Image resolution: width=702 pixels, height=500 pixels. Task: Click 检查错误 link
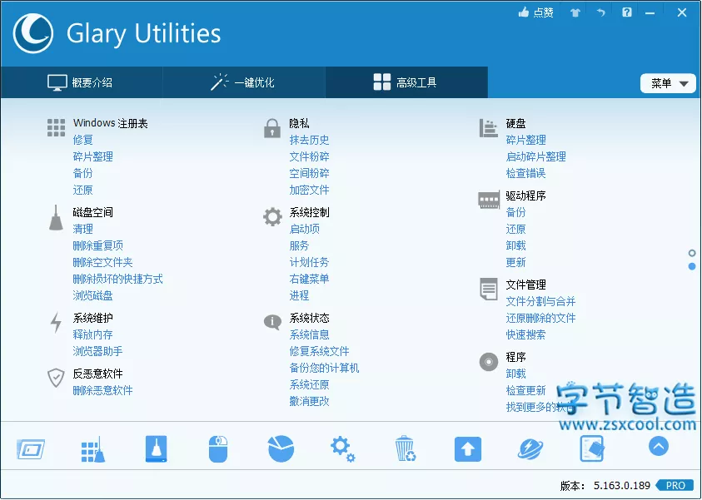[x=525, y=173]
